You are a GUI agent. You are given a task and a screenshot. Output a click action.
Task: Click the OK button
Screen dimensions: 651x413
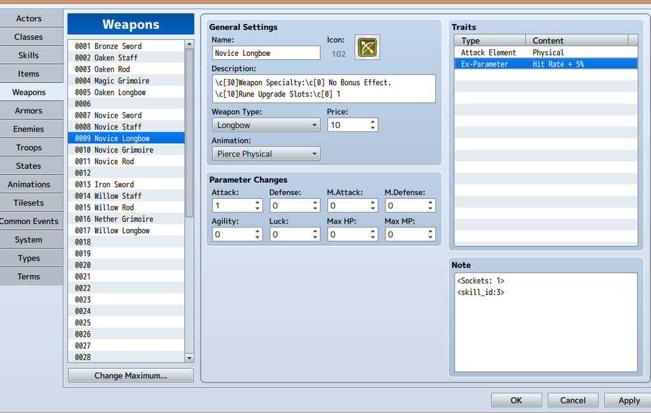[516, 400]
